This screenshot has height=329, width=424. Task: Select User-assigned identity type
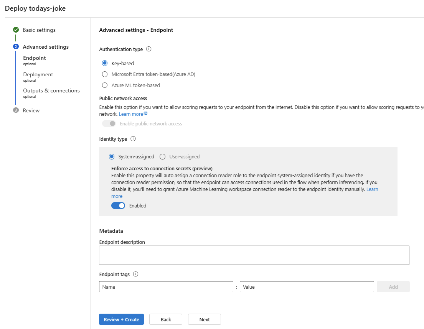[163, 156]
